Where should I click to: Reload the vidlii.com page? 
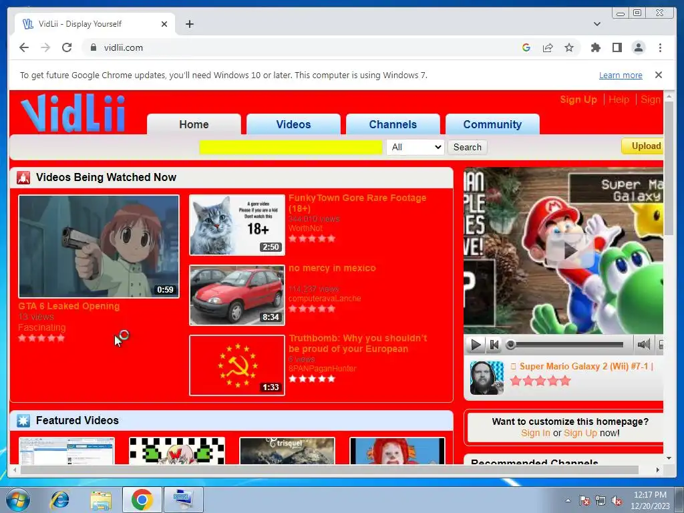tap(67, 47)
